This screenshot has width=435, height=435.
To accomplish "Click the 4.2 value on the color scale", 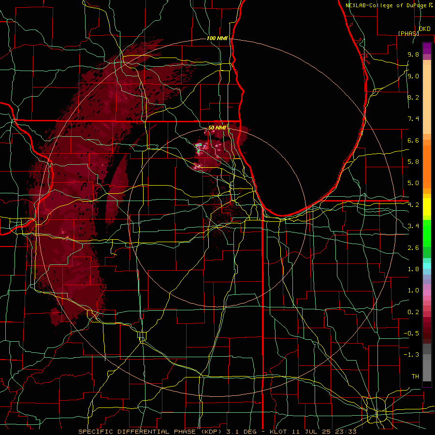I will pos(413,205).
